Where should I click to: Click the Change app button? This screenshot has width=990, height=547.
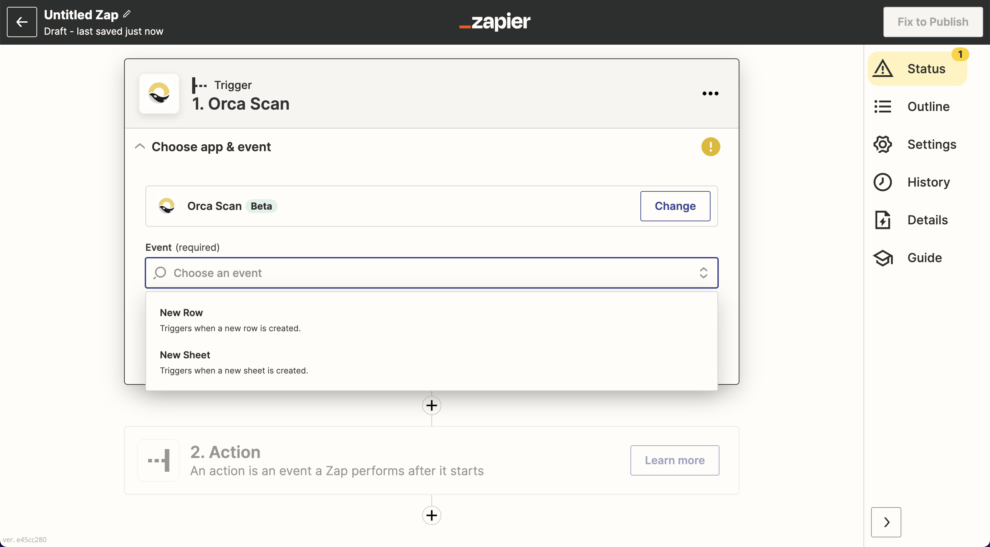[x=675, y=206]
